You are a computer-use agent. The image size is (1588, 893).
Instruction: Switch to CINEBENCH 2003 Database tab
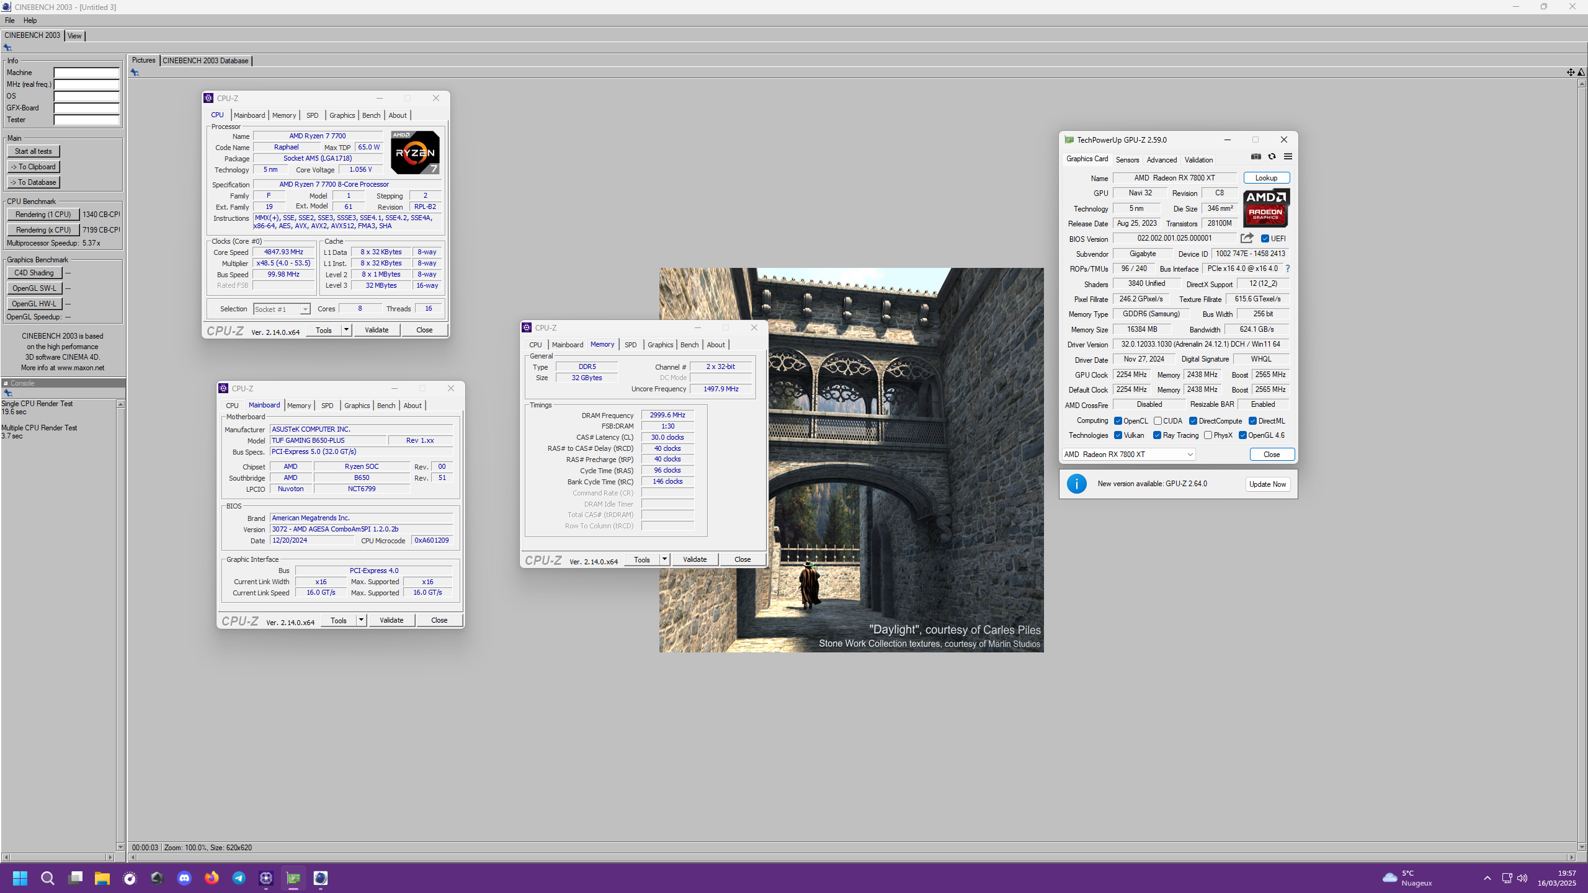click(205, 61)
